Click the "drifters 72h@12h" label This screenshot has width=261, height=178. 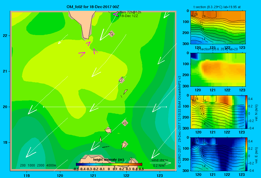(x=129, y=12)
